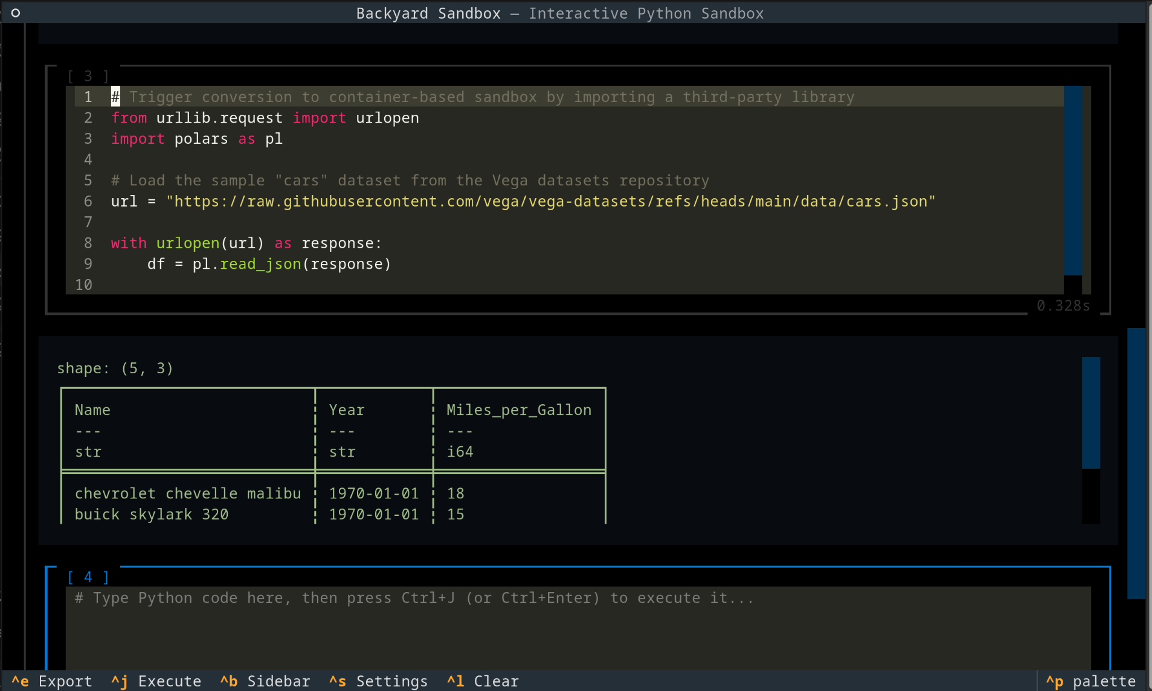Screen dimensions: 1152x691
Task: Click the Name column header
Action: click(92, 410)
